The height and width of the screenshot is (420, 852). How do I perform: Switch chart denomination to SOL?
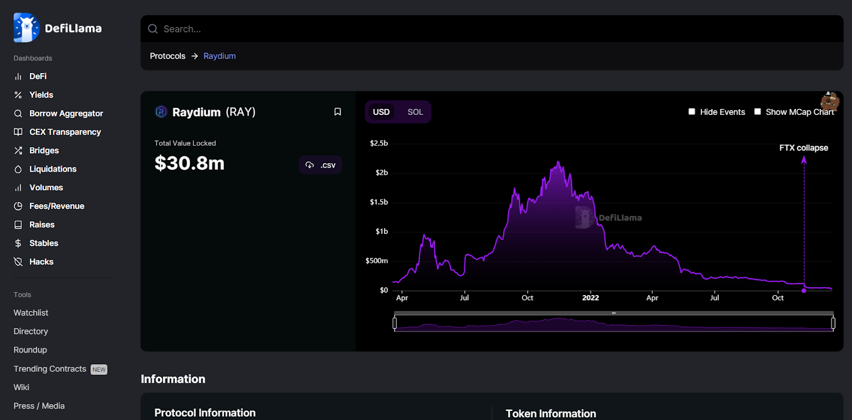click(x=415, y=112)
